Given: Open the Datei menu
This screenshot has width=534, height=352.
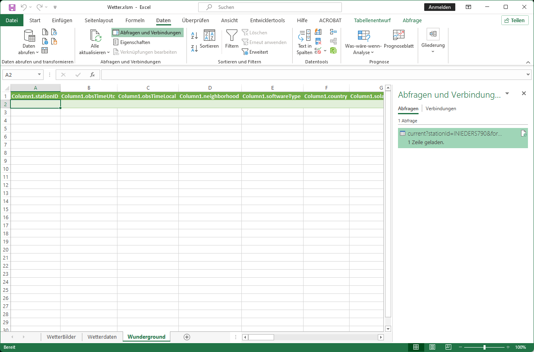Looking at the screenshot, I should (12, 20).
